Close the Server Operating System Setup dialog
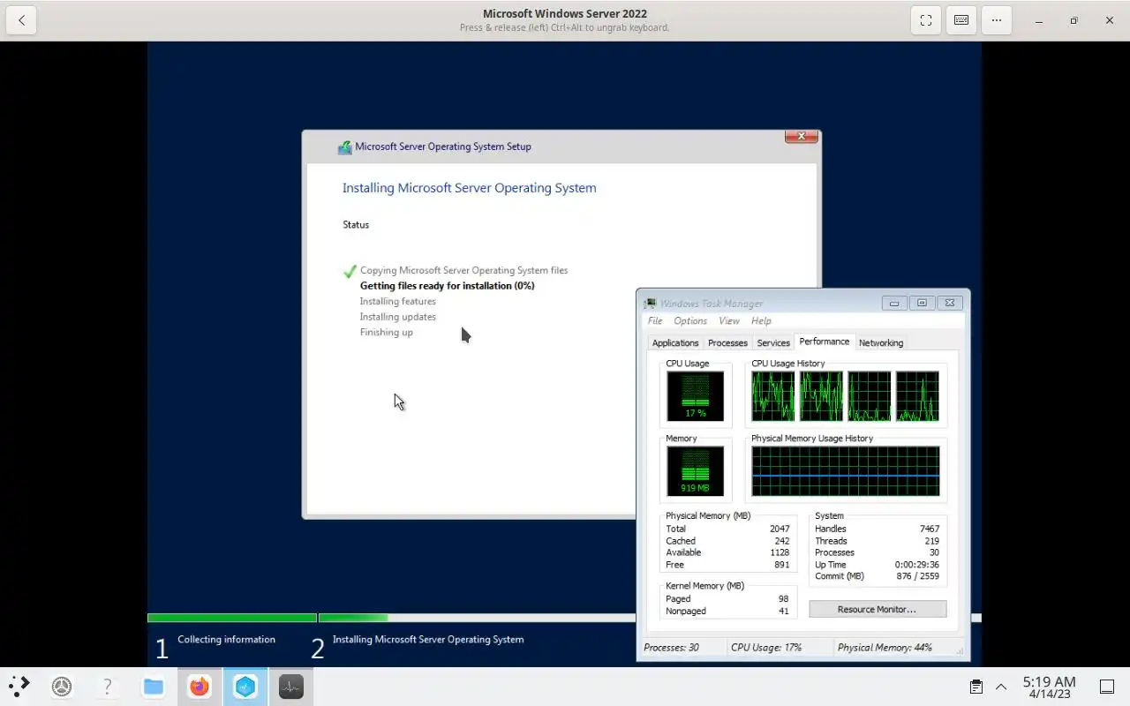This screenshot has width=1130, height=706. tap(802, 136)
